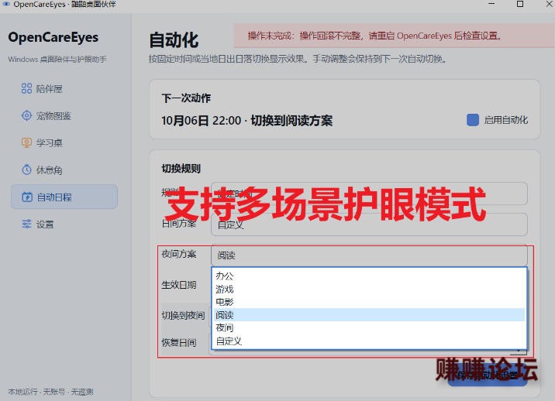Collapse the 夜间方案 combo box showing 阅读

[x=369, y=255]
